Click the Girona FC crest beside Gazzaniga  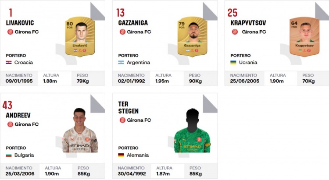coord(122,32)
